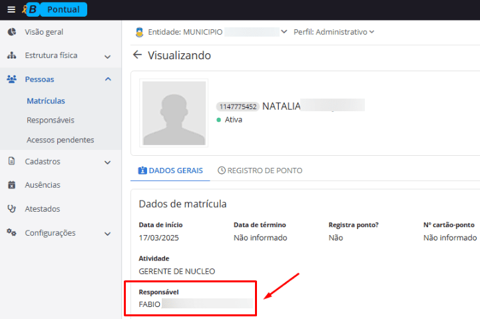Click the Responsável field label
This screenshot has width=480, height=319.
(x=158, y=292)
